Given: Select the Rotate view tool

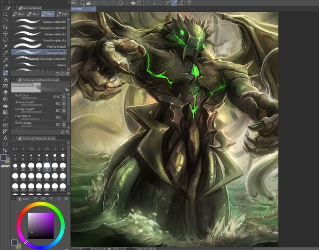Looking at the screenshot, I should coord(5,21).
